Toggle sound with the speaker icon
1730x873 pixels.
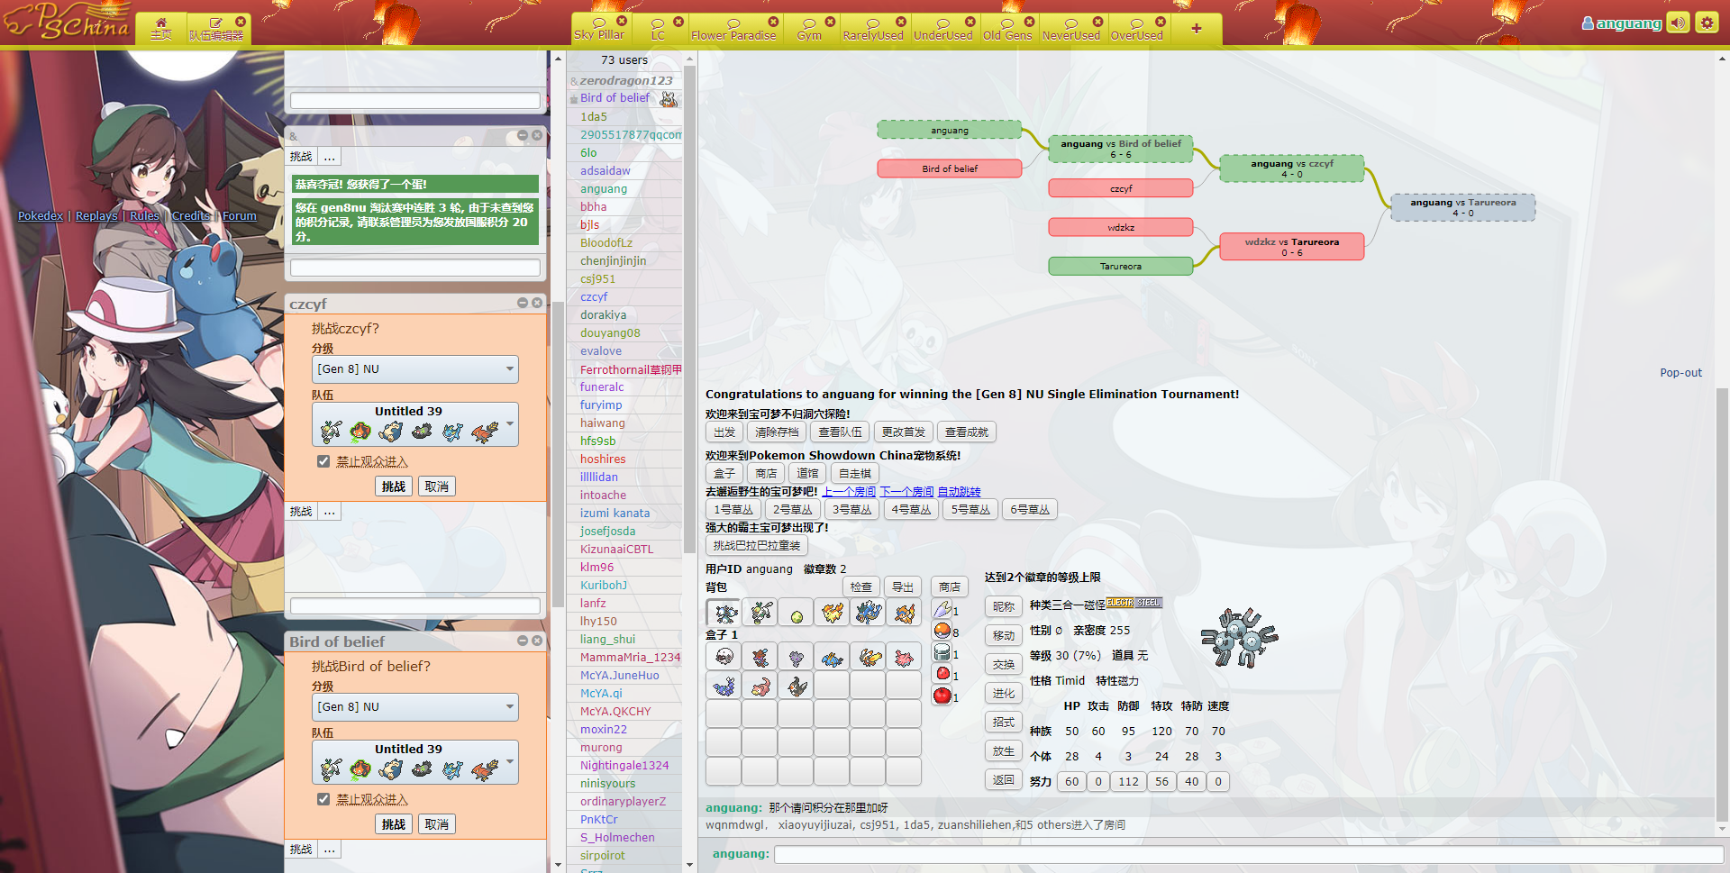pyautogui.click(x=1678, y=23)
